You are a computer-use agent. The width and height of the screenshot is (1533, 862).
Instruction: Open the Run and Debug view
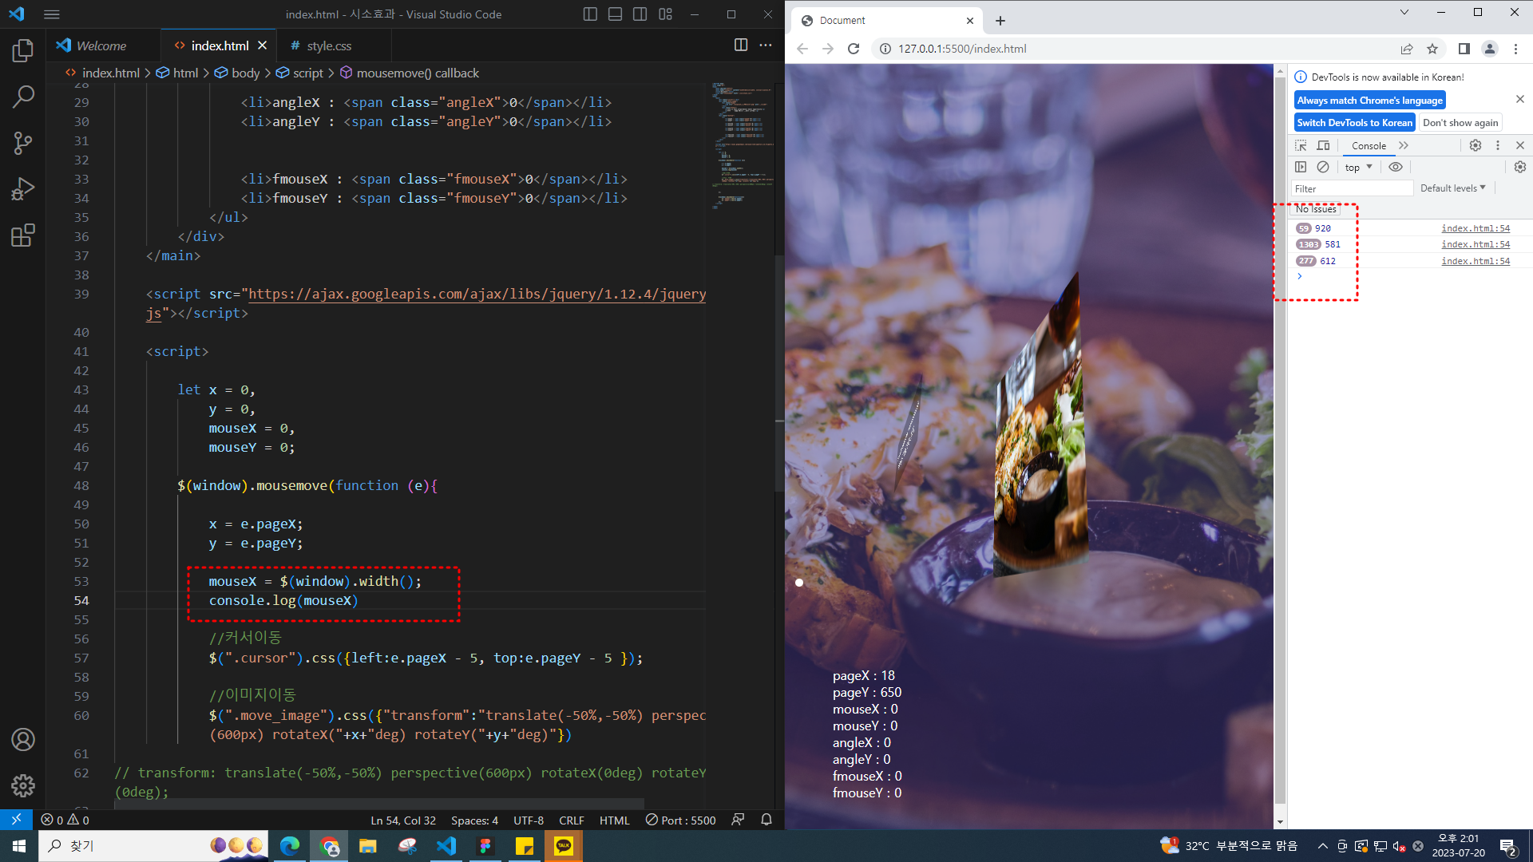tap(23, 189)
